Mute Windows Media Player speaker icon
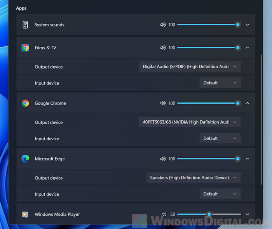 [x=164, y=214]
